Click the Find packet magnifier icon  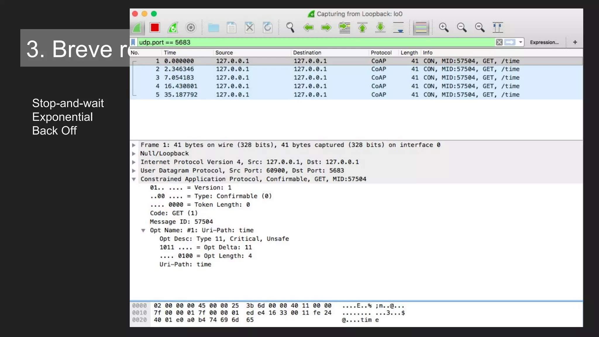[290, 27]
